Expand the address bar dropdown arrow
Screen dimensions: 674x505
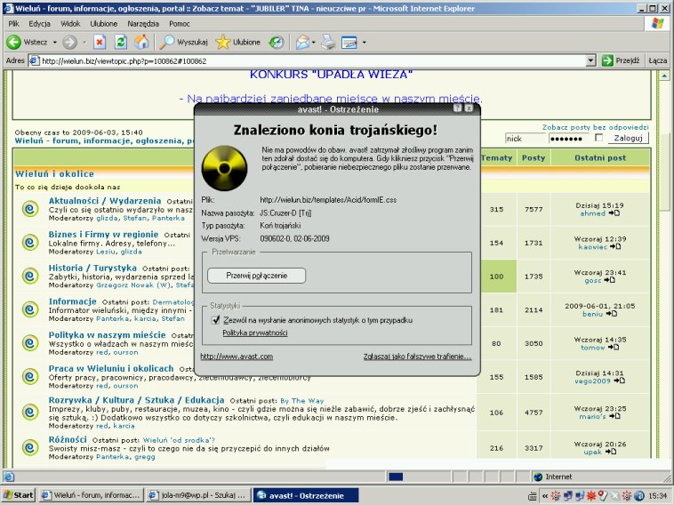click(591, 60)
